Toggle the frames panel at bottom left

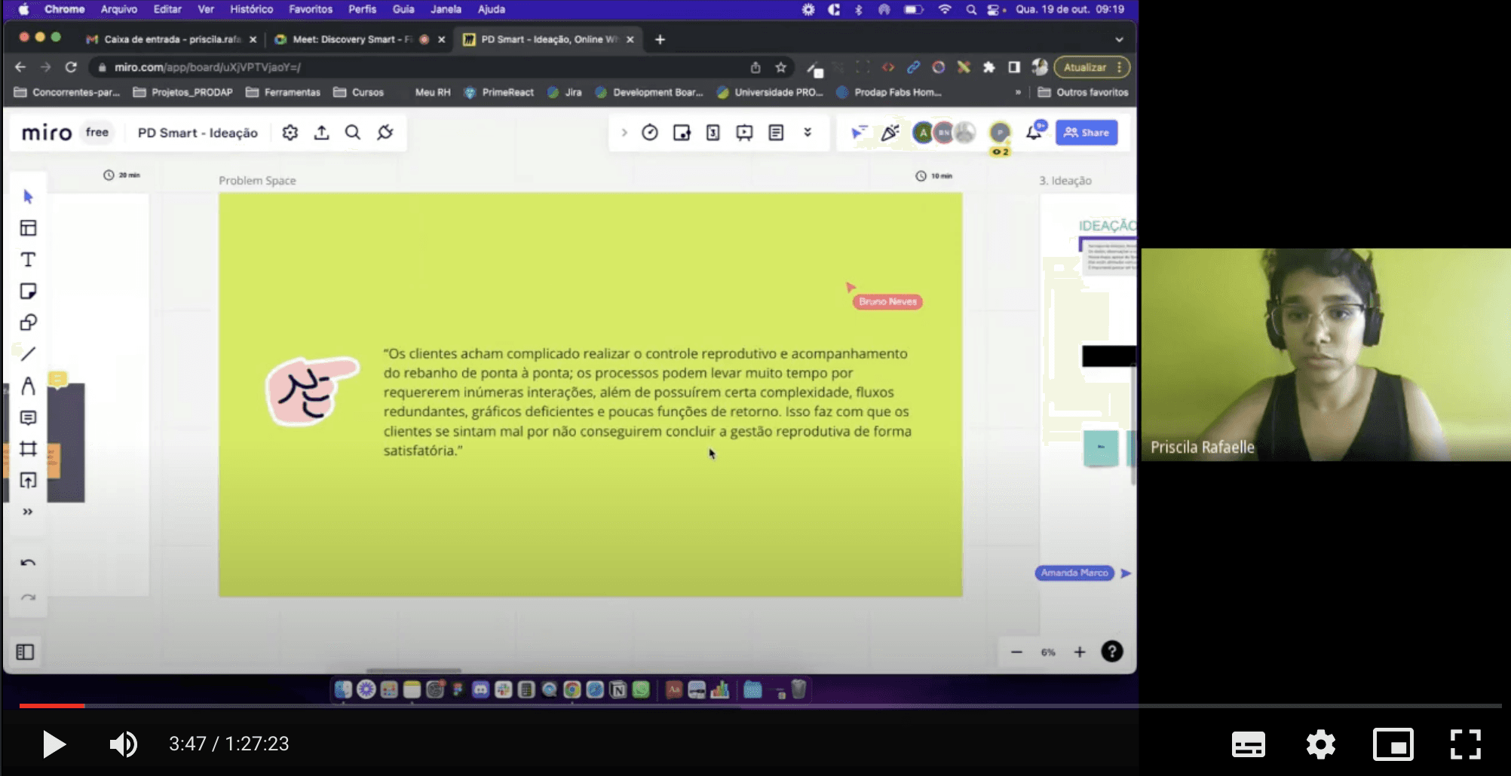pyautogui.click(x=25, y=652)
